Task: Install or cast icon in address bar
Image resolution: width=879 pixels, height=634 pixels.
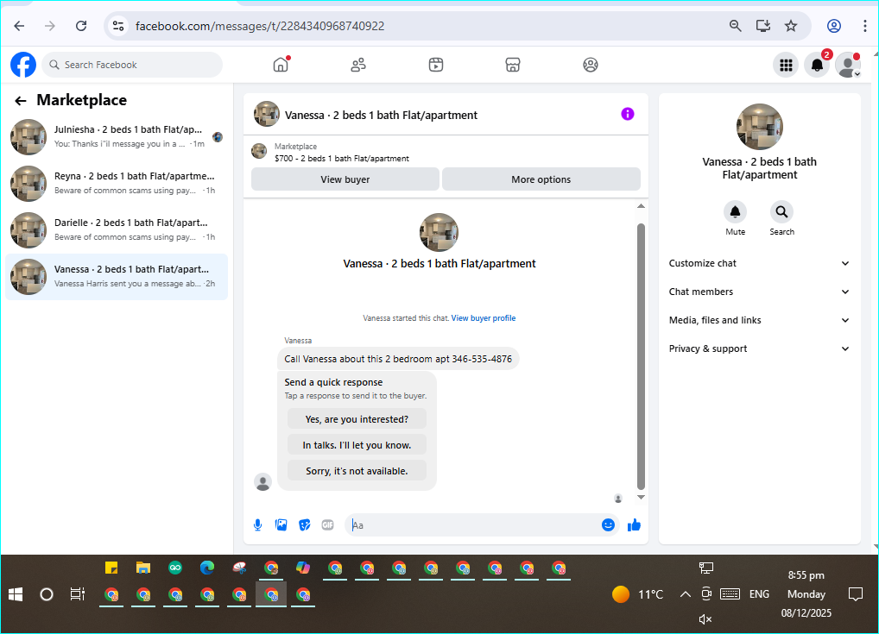Action: click(x=763, y=26)
